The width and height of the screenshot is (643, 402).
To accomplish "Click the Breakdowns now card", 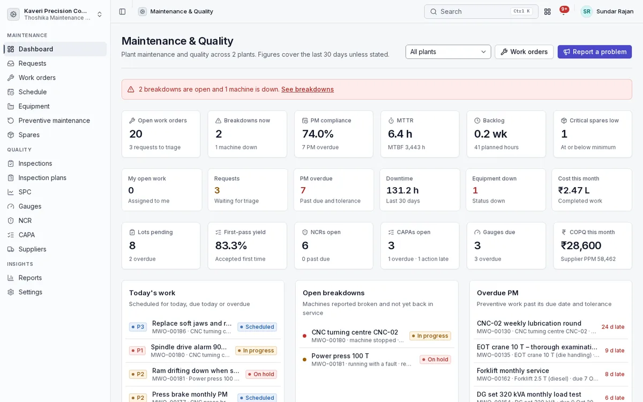I will (247, 134).
